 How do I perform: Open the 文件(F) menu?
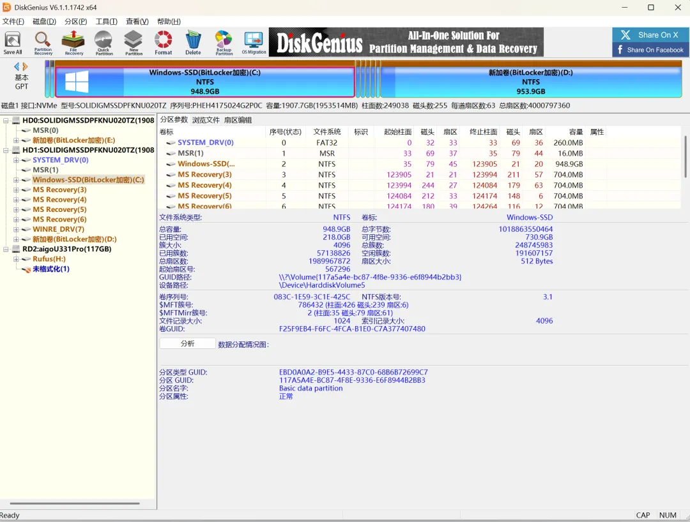click(x=13, y=22)
